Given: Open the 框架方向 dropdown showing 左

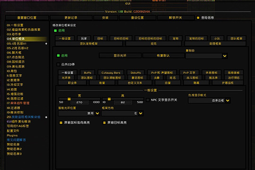Looking at the screenshot, I should click(122, 113).
